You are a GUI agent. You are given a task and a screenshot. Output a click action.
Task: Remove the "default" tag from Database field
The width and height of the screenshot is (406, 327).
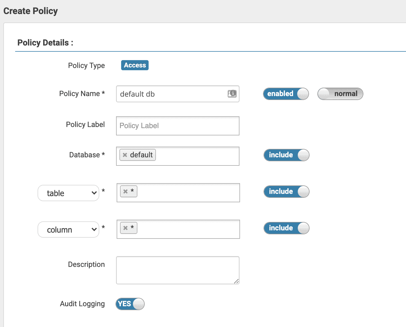(x=125, y=155)
